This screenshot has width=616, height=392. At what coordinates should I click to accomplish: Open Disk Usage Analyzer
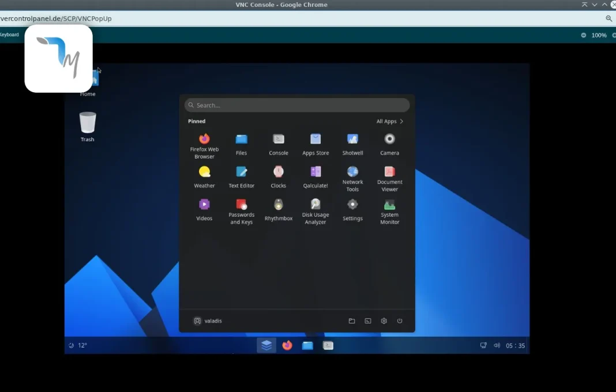[315, 212]
